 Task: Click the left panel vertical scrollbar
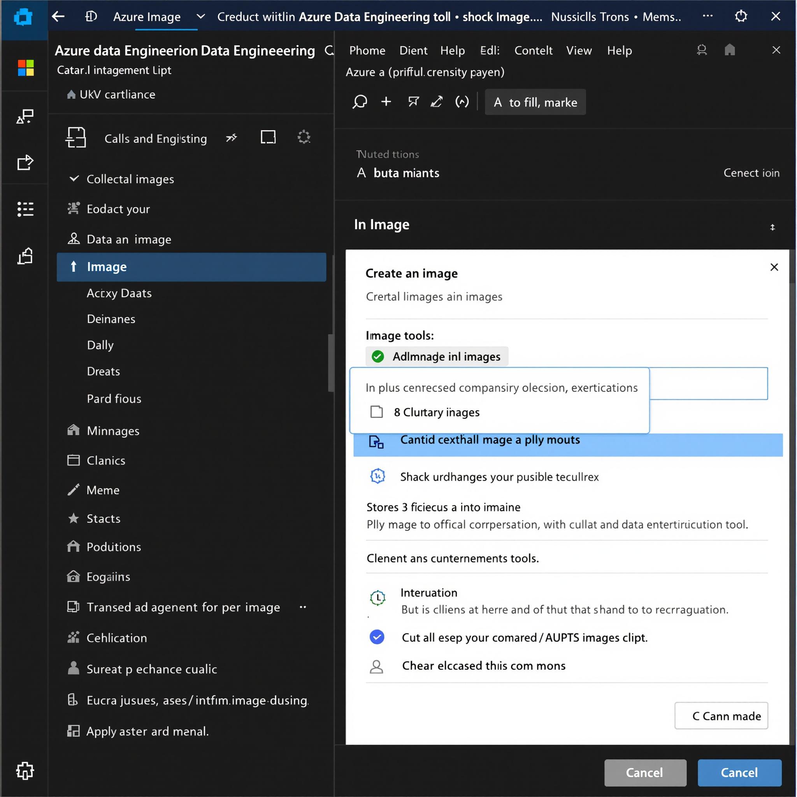[x=330, y=363]
